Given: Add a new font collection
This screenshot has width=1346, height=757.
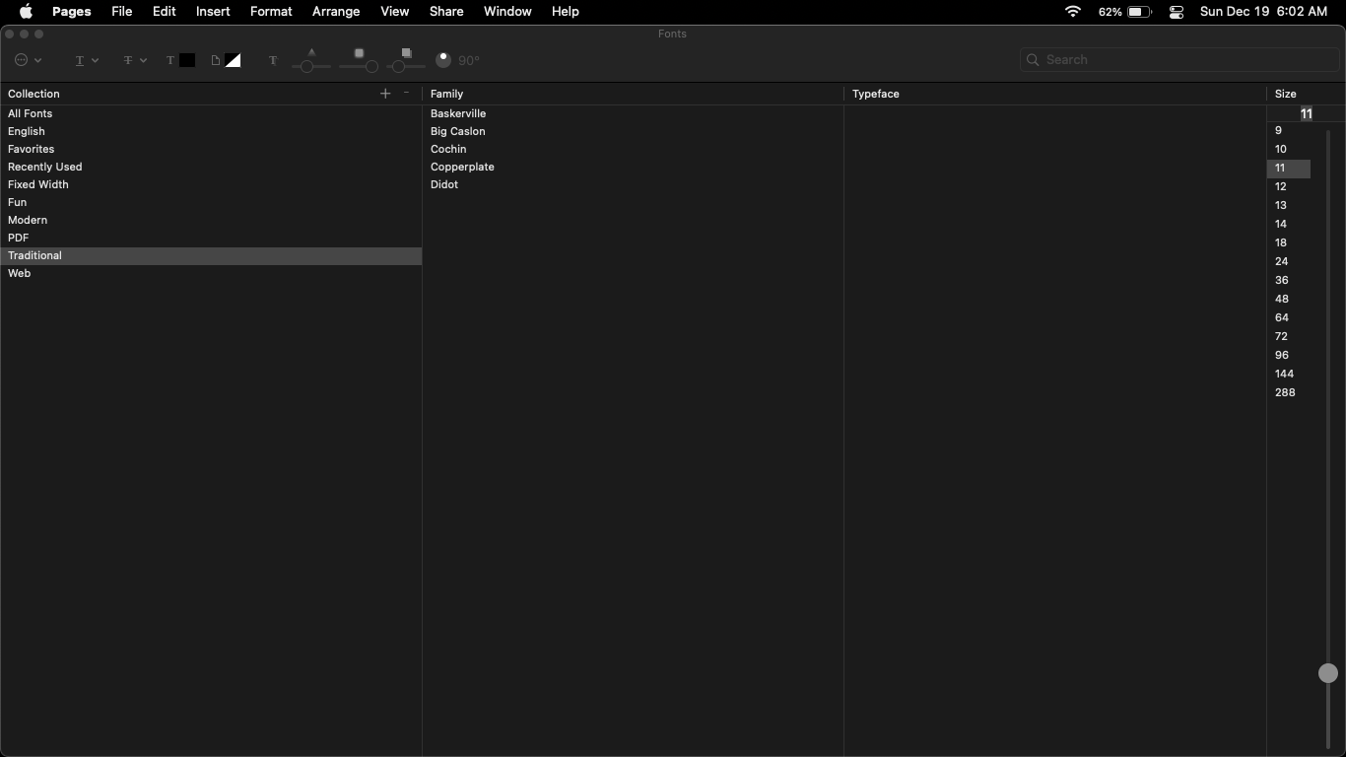Looking at the screenshot, I should click(385, 94).
